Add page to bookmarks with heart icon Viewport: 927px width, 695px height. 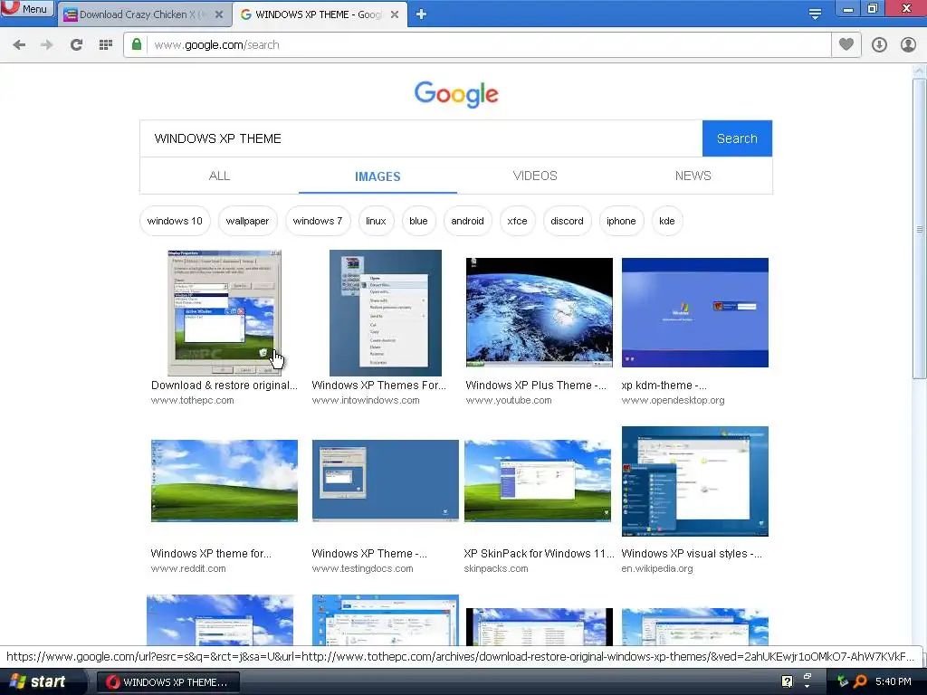click(x=846, y=44)
